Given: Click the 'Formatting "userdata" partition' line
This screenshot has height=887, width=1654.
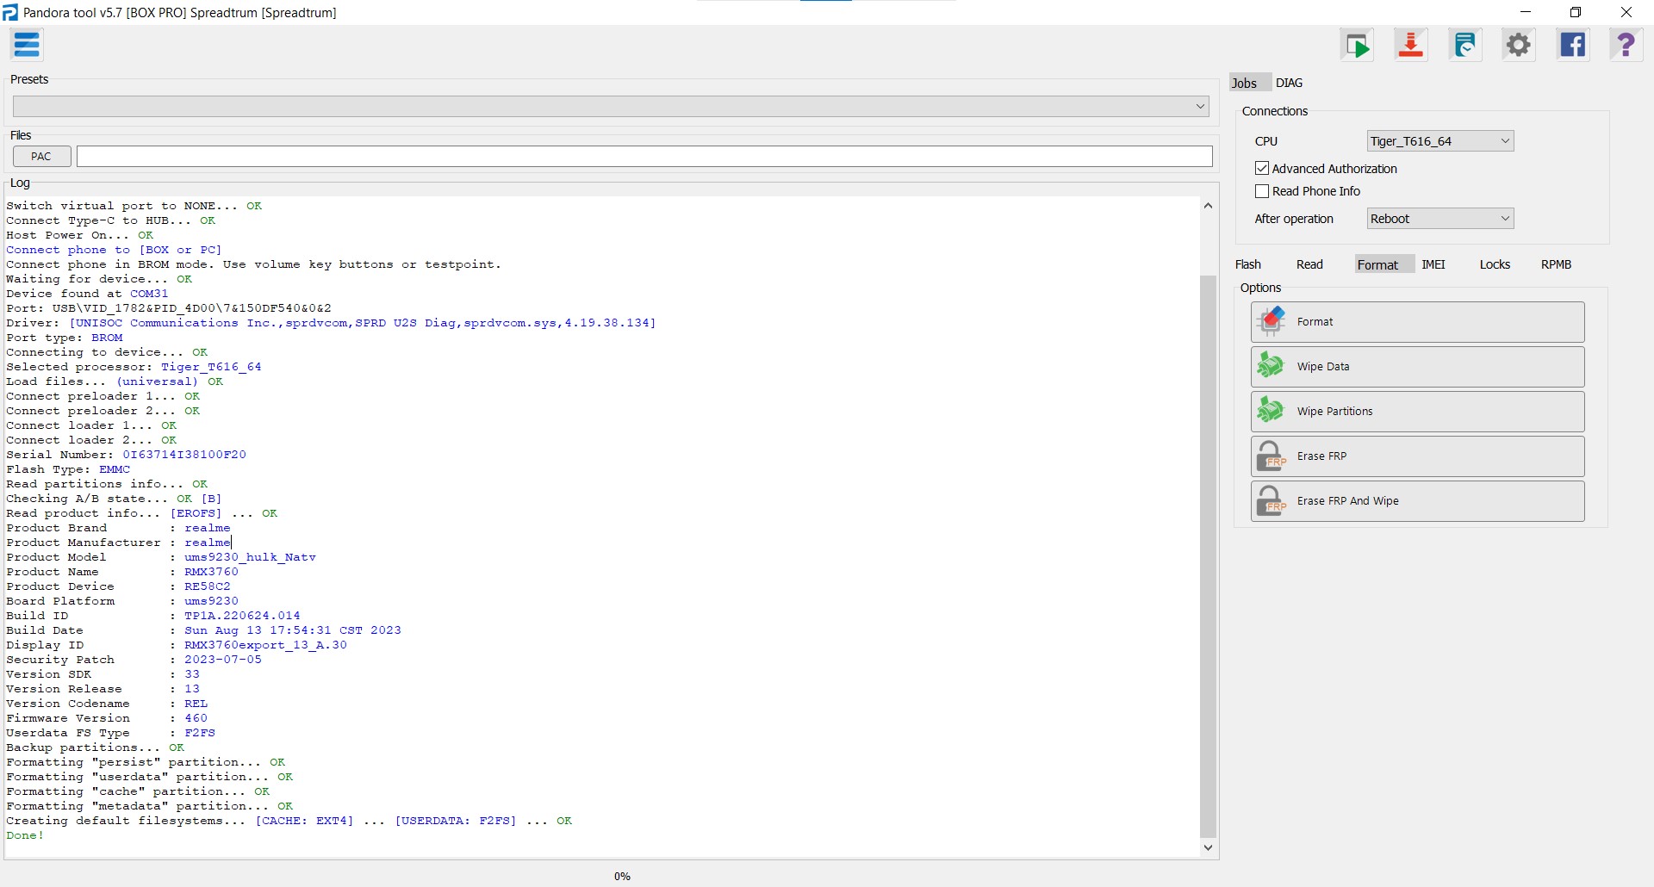Looking at the screenshot, I should click(x=149, y=777).
